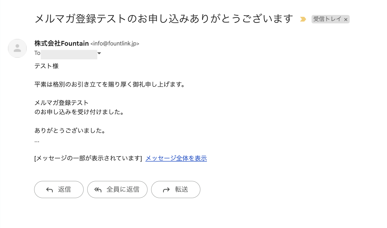Click the info@fountlink.jp sender address

coord(115,44)
